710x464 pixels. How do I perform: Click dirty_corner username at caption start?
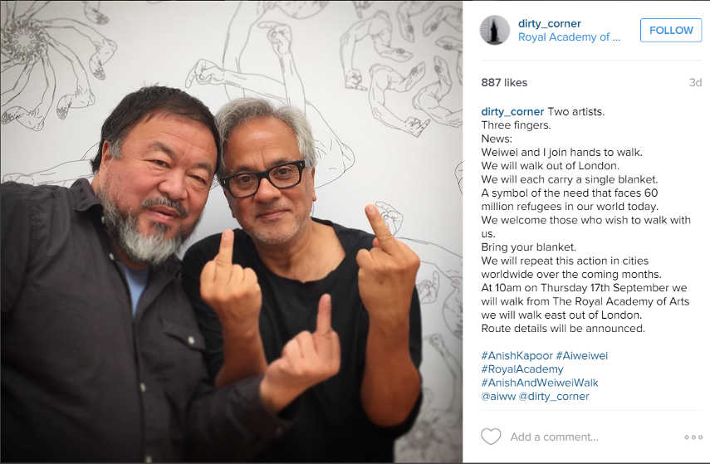tap(512, 112)
